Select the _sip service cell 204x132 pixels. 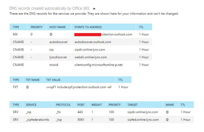pos(29,112)
